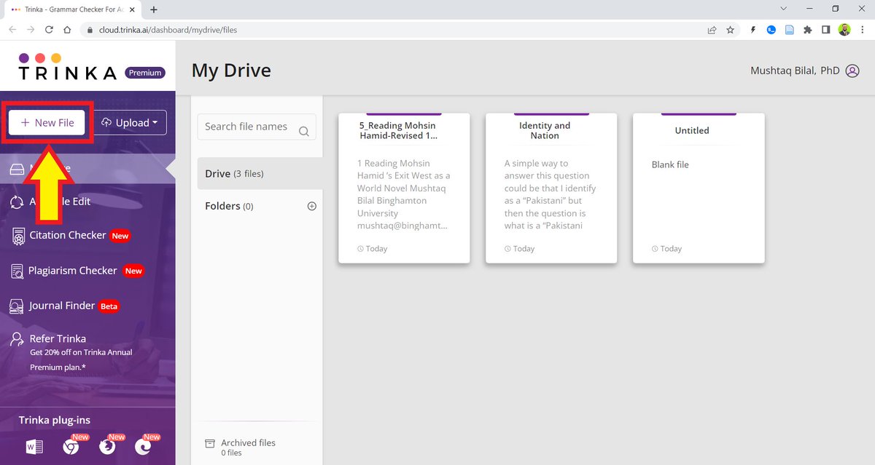Click the search magnifier icon
Viewport: 875px width, 465px height.
click(x=304, y=132)
